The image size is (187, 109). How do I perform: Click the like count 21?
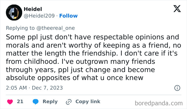(x=20, y=102)
